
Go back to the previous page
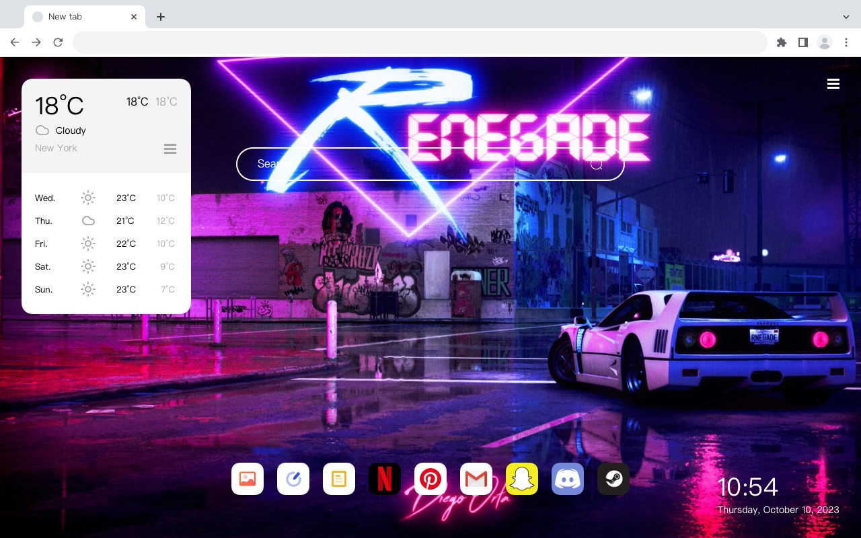(x=15, y=42)
